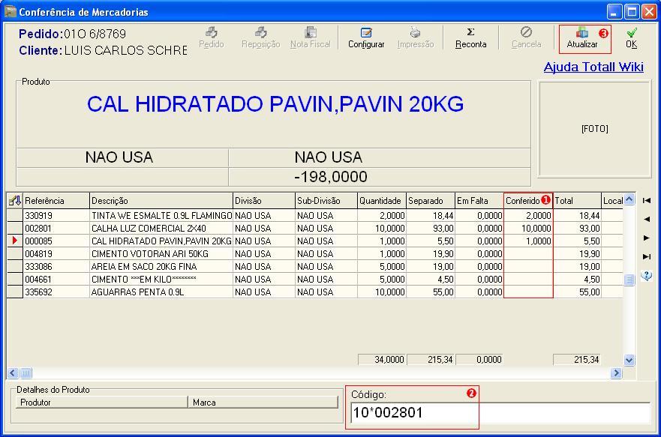661x437 pixels.
Task: Select row AGUARRAS PENTA 0.9L
Action: click(x=314, y=292)
